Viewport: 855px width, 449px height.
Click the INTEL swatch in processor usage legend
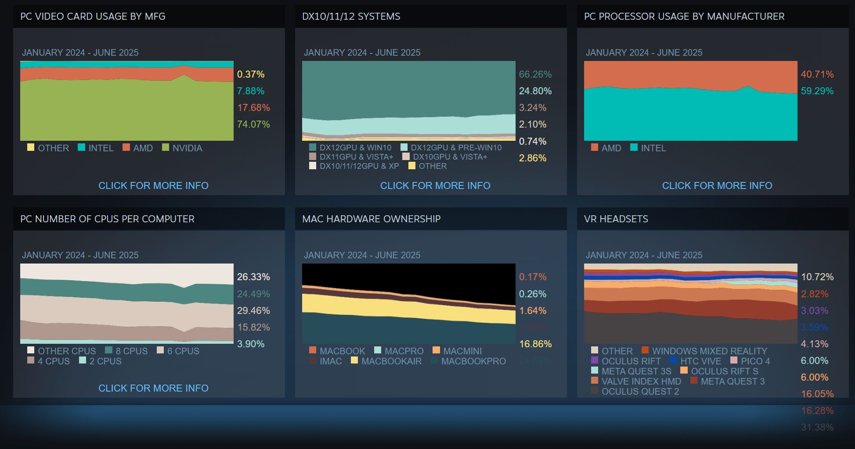coord(634,147)
